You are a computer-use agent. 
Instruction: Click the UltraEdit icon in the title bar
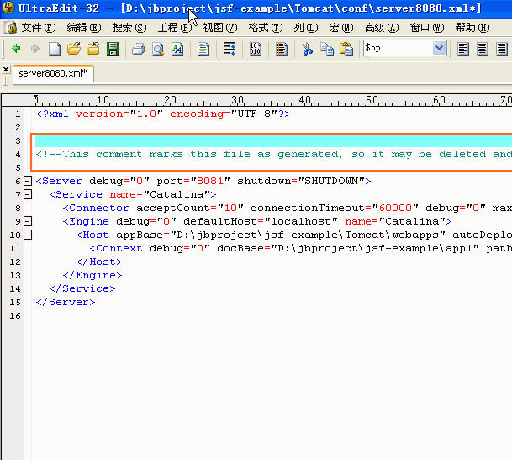[8, 8]
